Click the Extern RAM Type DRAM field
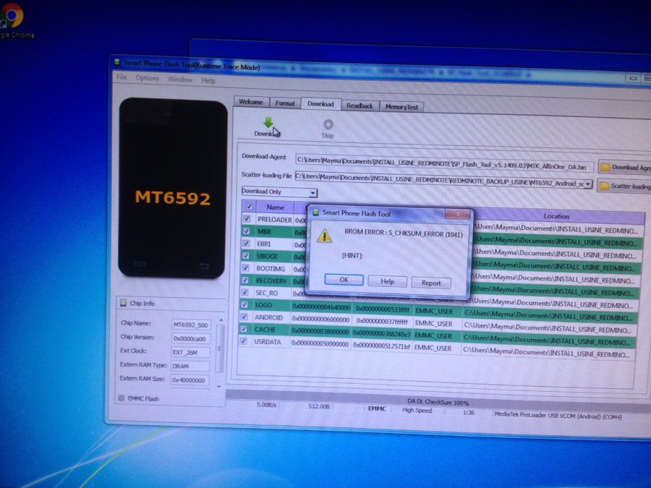 point(190,366)
